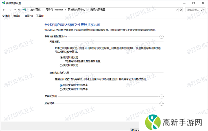
Task: Open the 文件(F) menu
Action: [x=6, y=16]
